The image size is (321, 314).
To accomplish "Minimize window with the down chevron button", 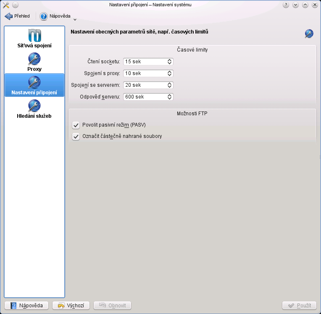I will click(x=295, y=5).
